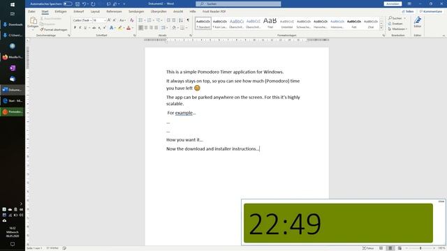This screenshot has height=251, width=447.
Task: Toggle the Automatisches Speichern switch
Action: pyautogui.click(x=68, y=3)
